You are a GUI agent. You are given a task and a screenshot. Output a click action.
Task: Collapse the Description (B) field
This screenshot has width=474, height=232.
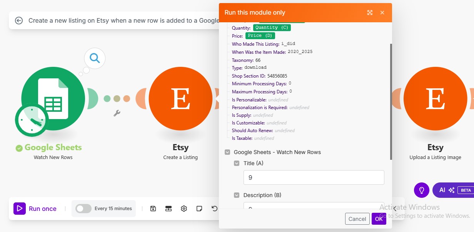coord(237,195)
